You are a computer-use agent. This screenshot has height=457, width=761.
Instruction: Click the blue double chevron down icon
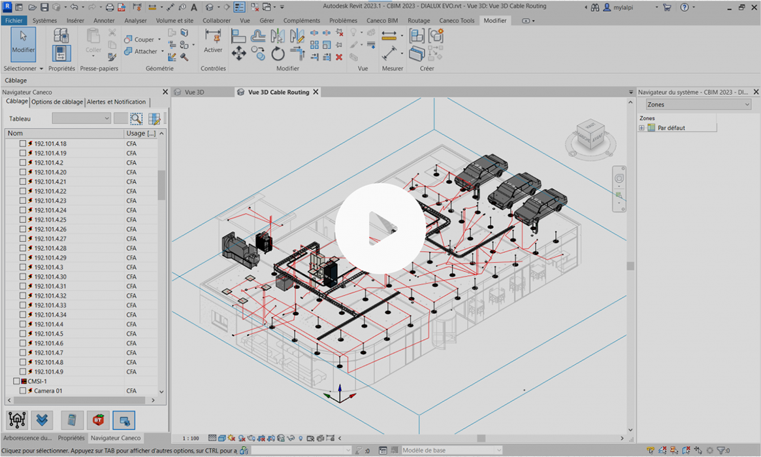point(42,420)
